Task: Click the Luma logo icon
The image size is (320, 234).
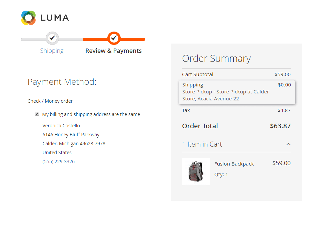Action: point(28,18)
